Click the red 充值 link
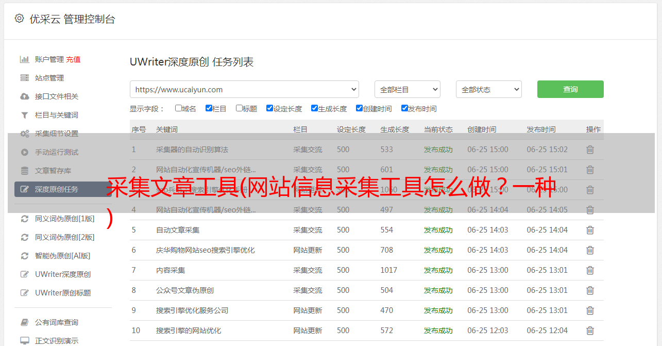Screen dimensions: 662x346 [x=73, y=59]
